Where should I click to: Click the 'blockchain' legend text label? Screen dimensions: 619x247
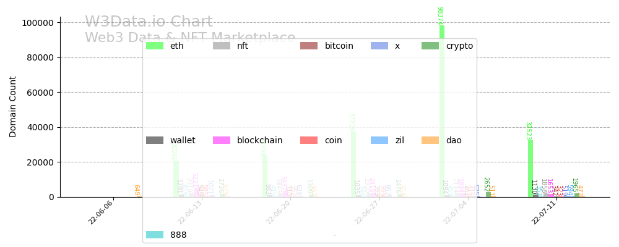[259, 140]
